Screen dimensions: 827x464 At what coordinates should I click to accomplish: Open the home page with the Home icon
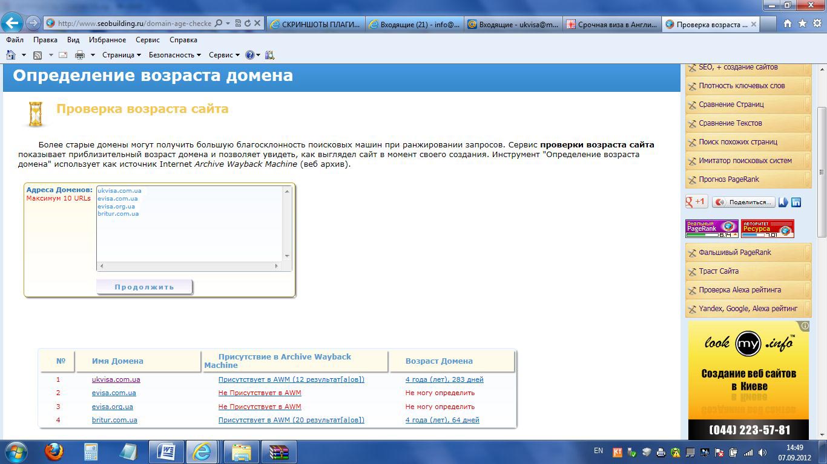(x=12, y=54)
